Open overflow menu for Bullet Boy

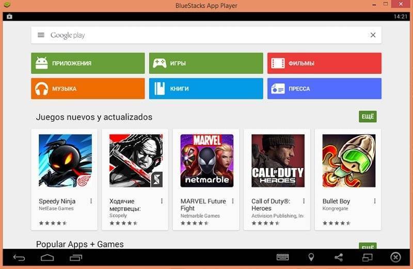click(x=375, y=201)
